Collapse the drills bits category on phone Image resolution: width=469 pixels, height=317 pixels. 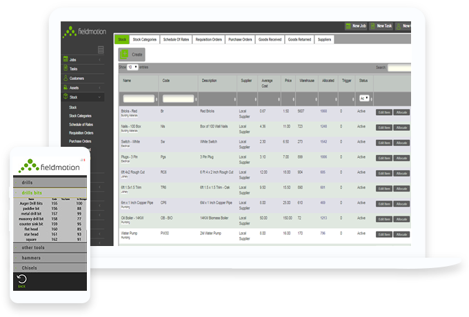tap(50, 193)
